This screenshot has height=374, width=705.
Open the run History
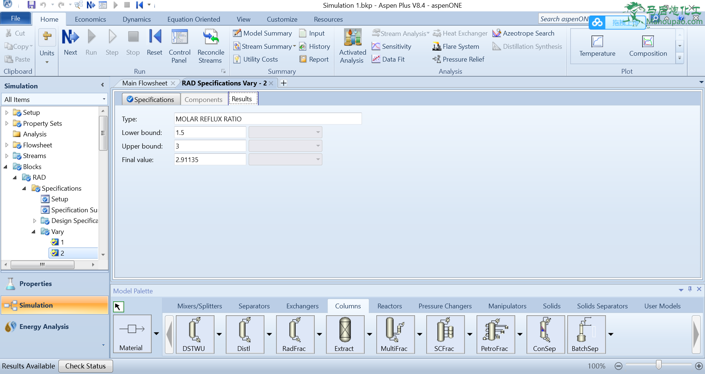(x=315, y=47)
